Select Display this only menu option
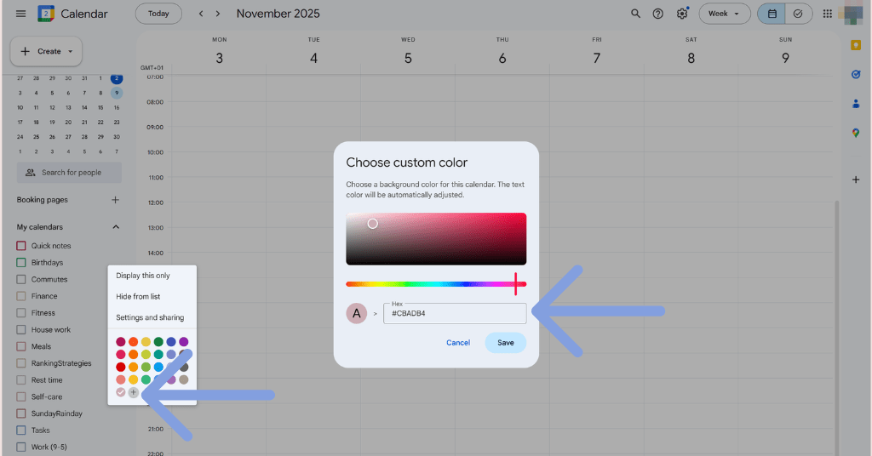 (x=143, y=276)
